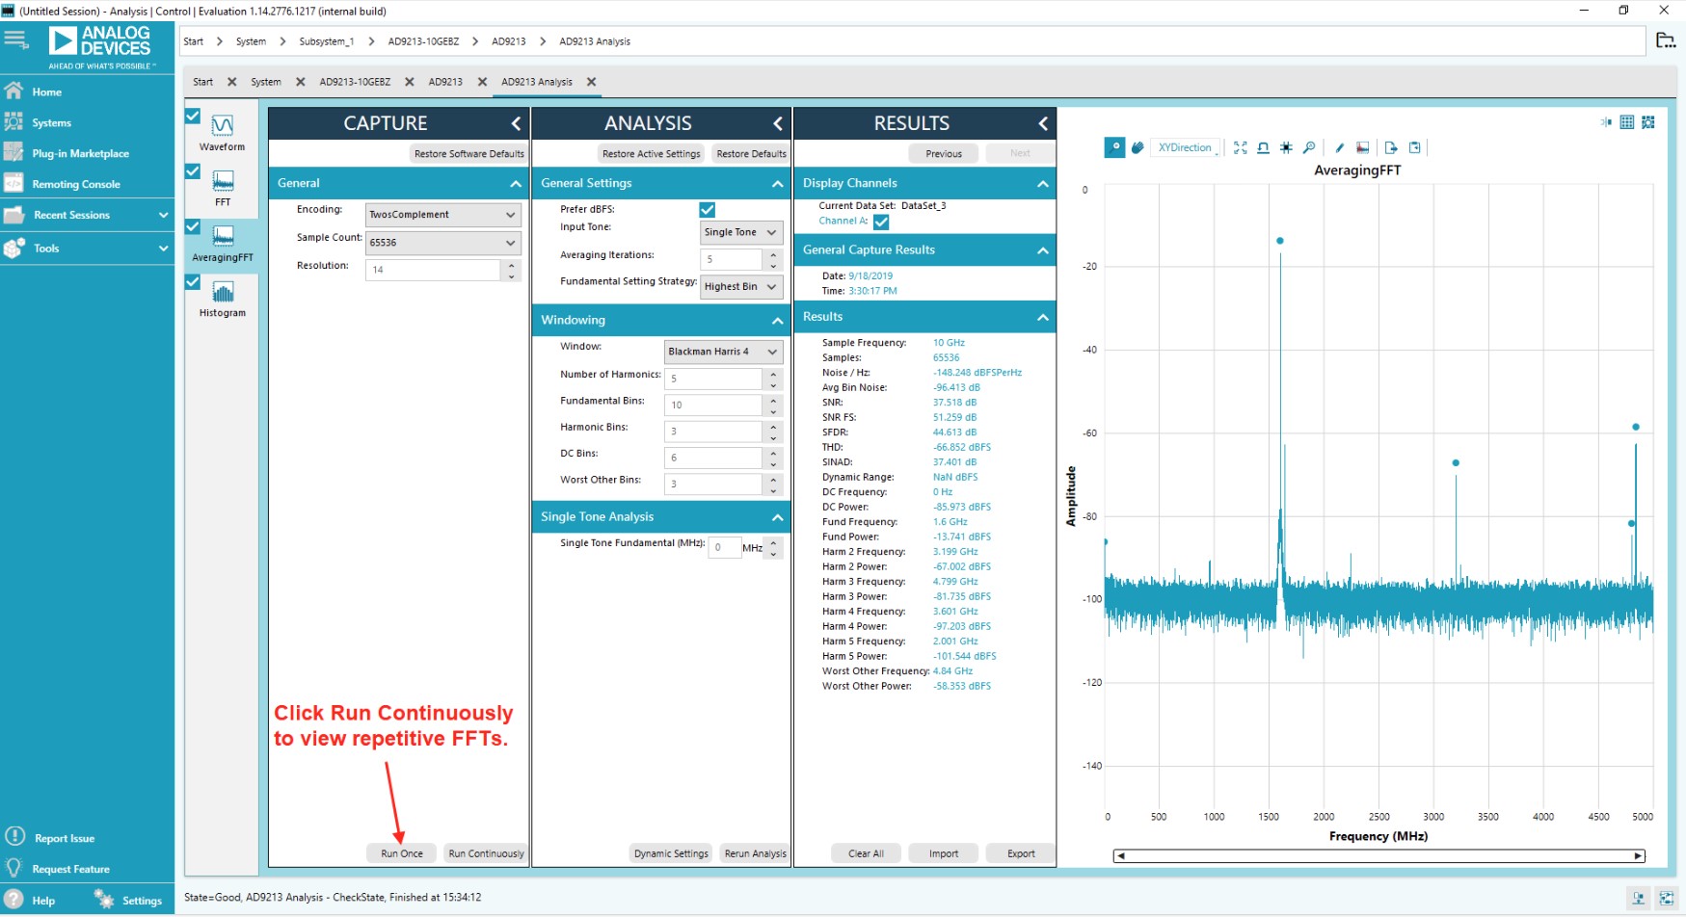
Task: Open the Histogram analysis view
Action: 222,296
